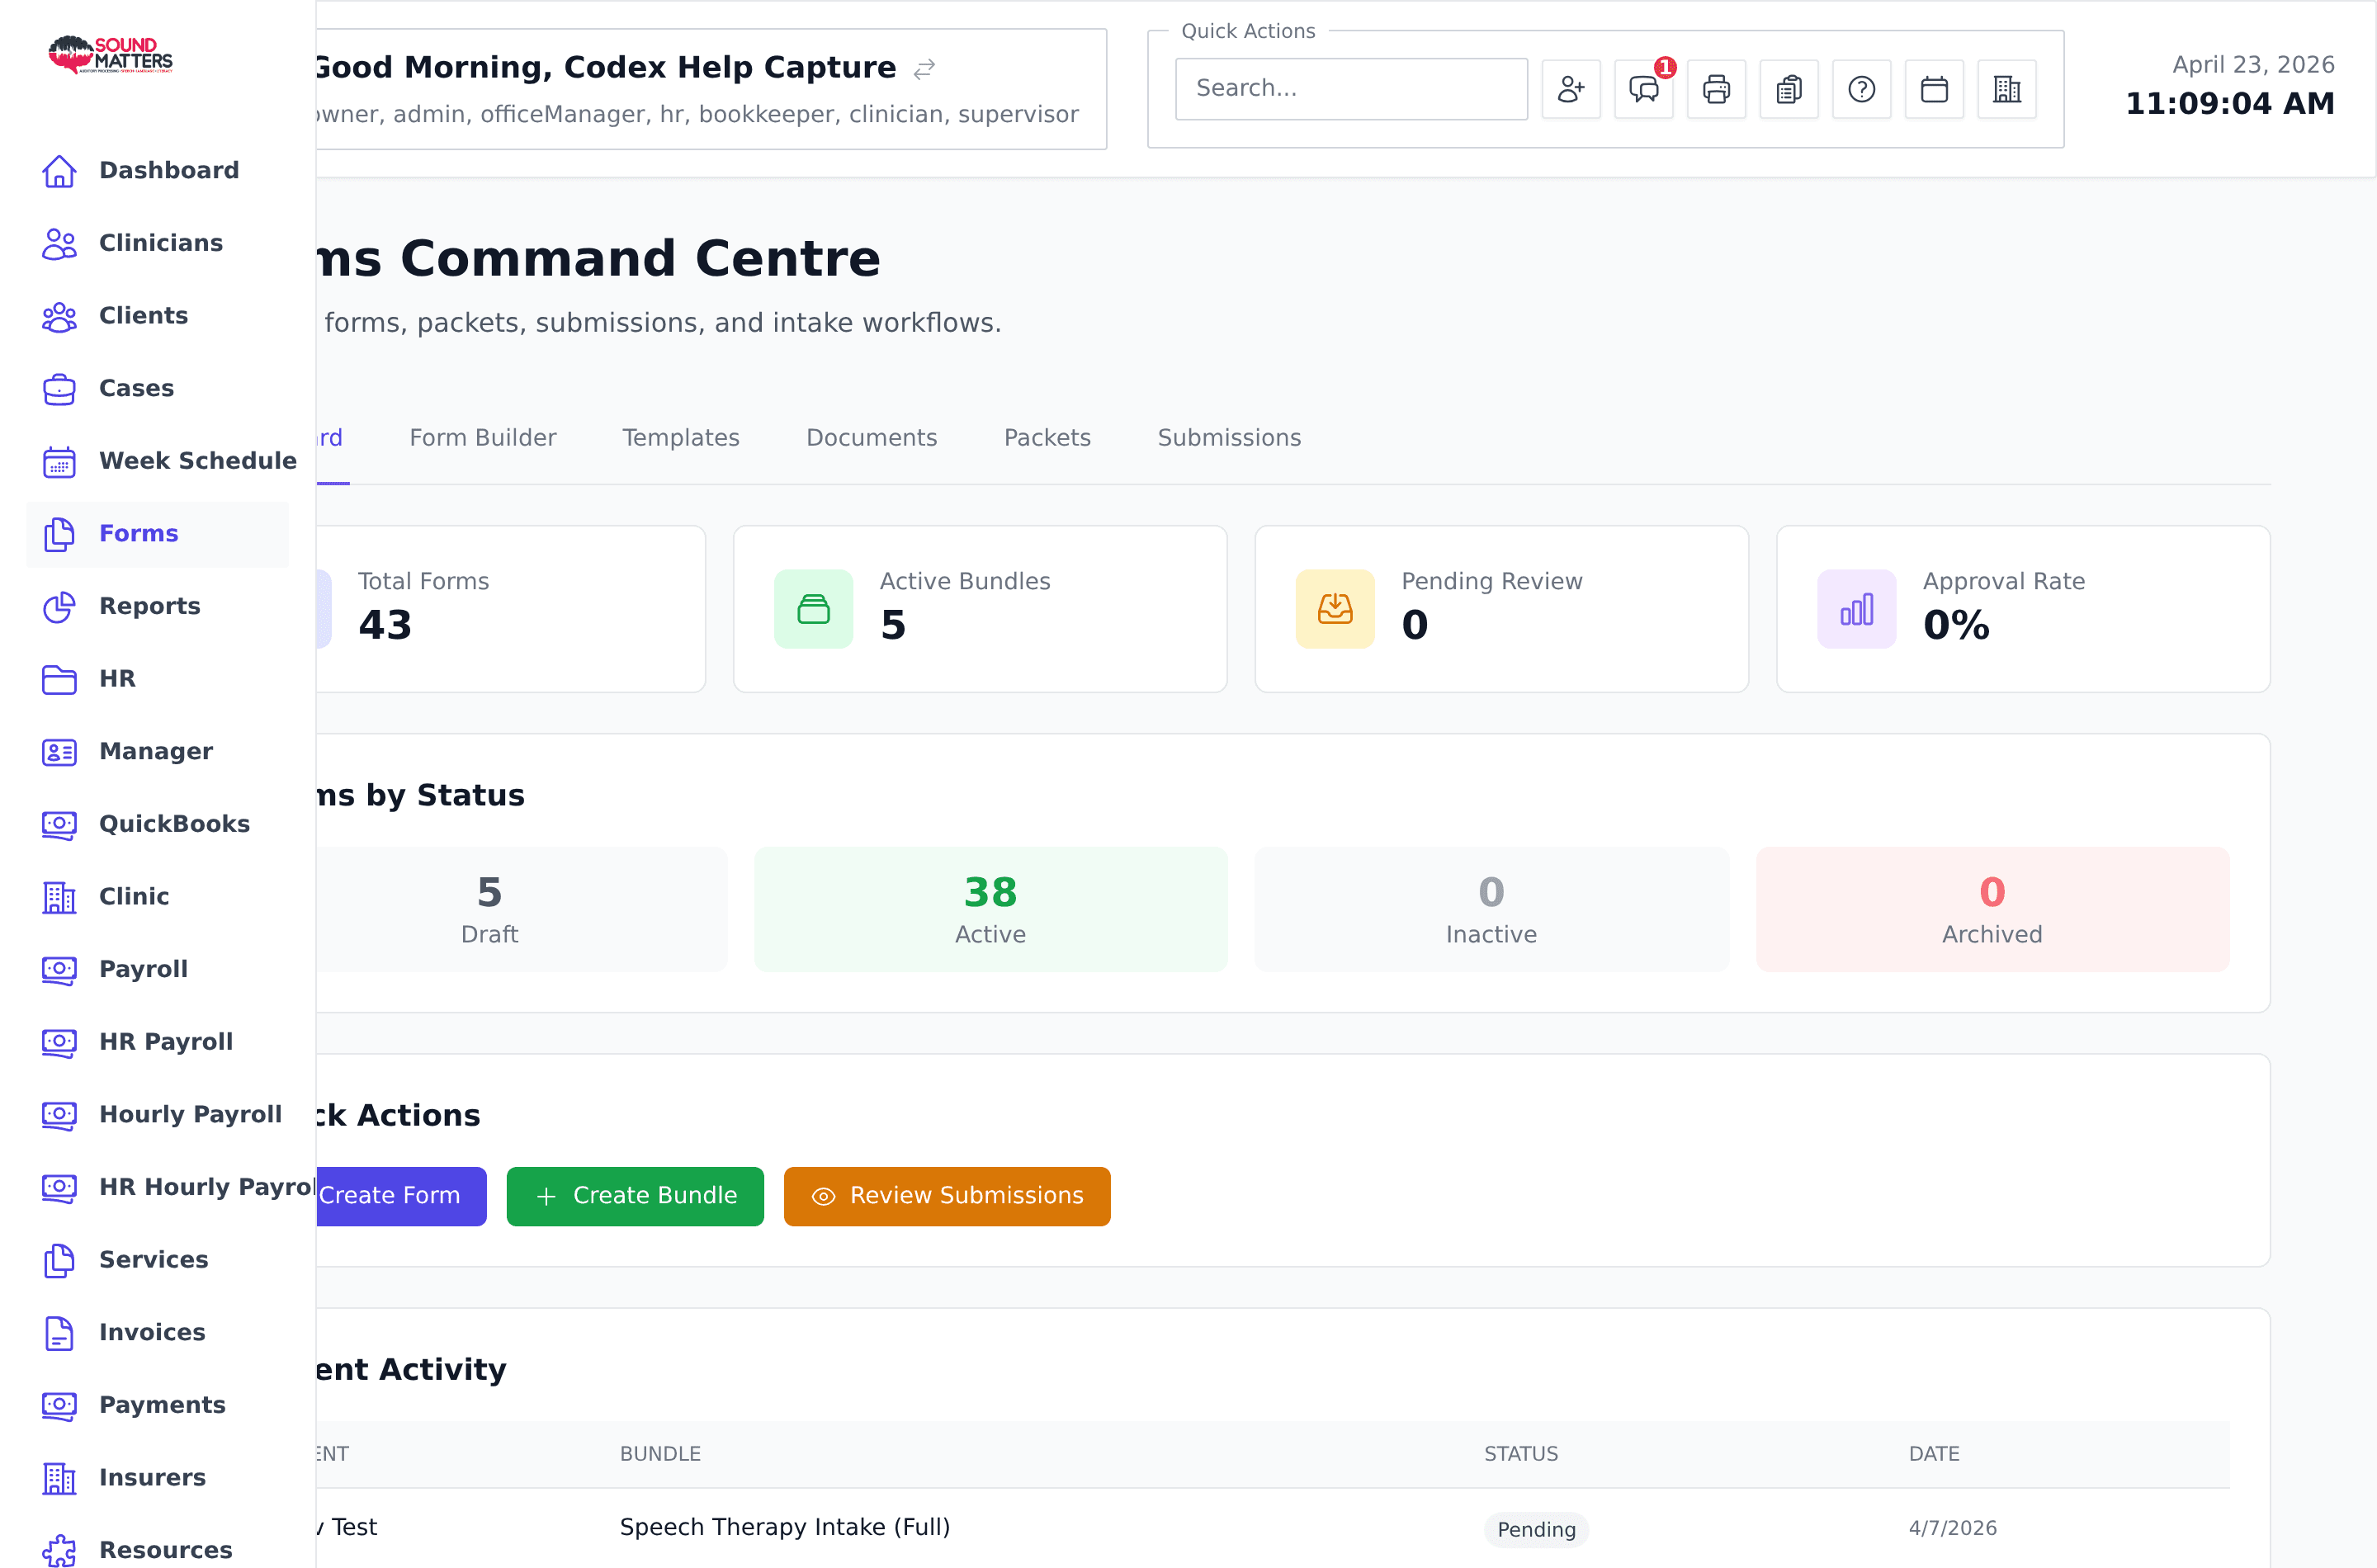This screenshot has width=2377, height=1568.
Task: Select the Pending Review card
Action: click(1501, 609)
